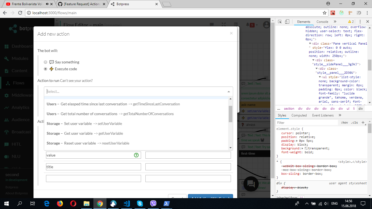This screenshot has width=372, height=209.
Task: Open the Broadcast section icon
Action: (7, 132)
